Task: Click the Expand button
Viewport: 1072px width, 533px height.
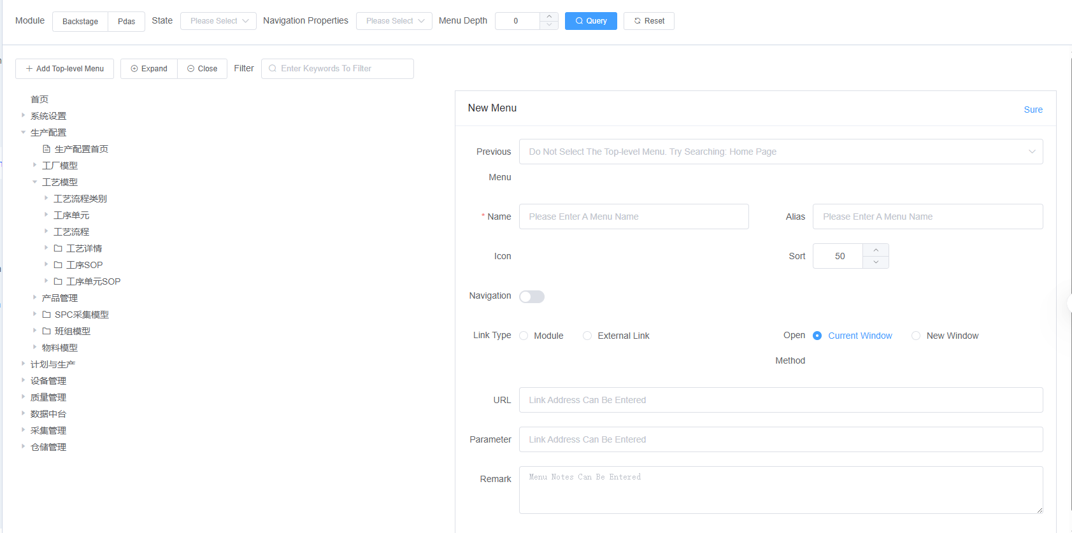Action: click(149, 69)
